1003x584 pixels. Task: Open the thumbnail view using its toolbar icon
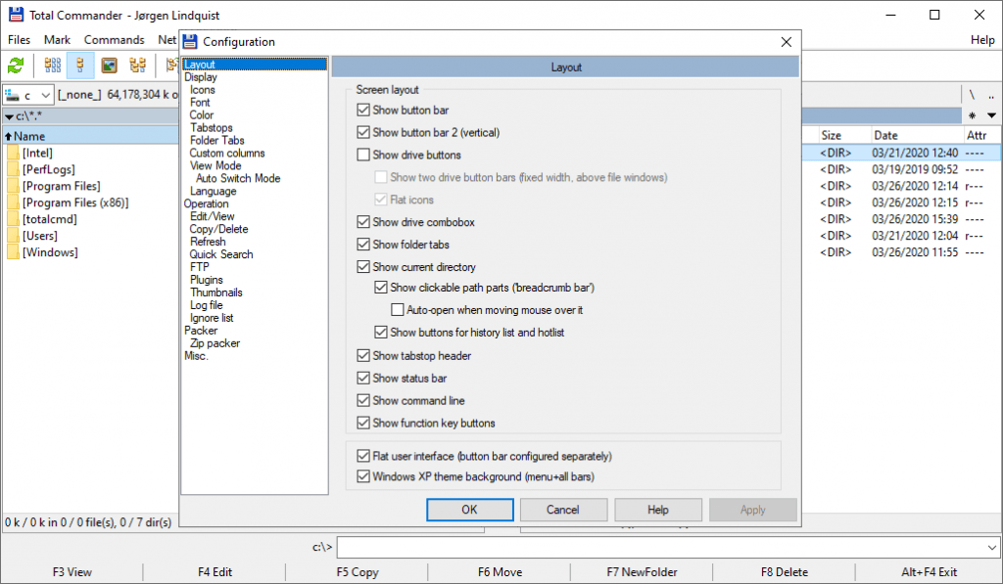pyautogui.click(x=108, y=66)
